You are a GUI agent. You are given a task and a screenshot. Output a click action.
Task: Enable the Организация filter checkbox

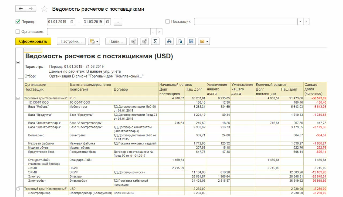click(18, 32)
